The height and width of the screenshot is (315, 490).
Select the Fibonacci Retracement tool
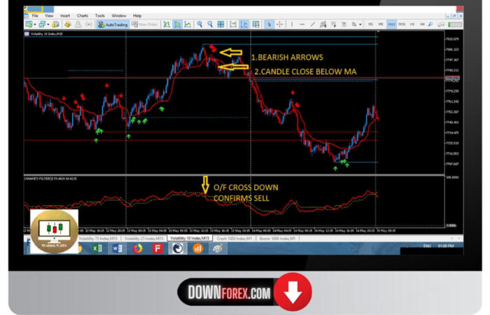pos(333,24)
